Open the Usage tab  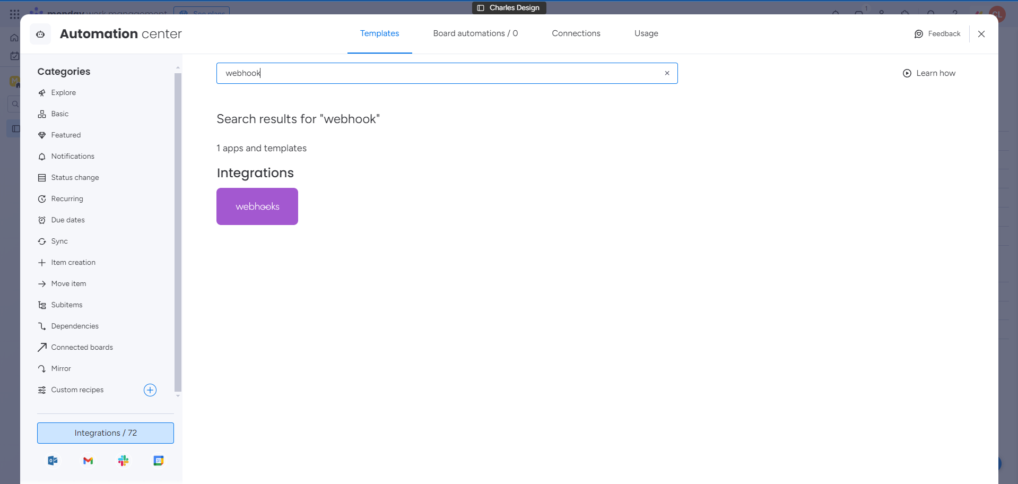646,33
